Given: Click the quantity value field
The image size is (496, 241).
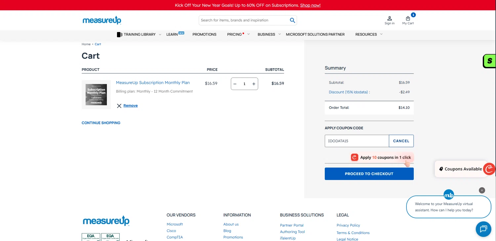Looking at the screenshot, I should [244, 84].
